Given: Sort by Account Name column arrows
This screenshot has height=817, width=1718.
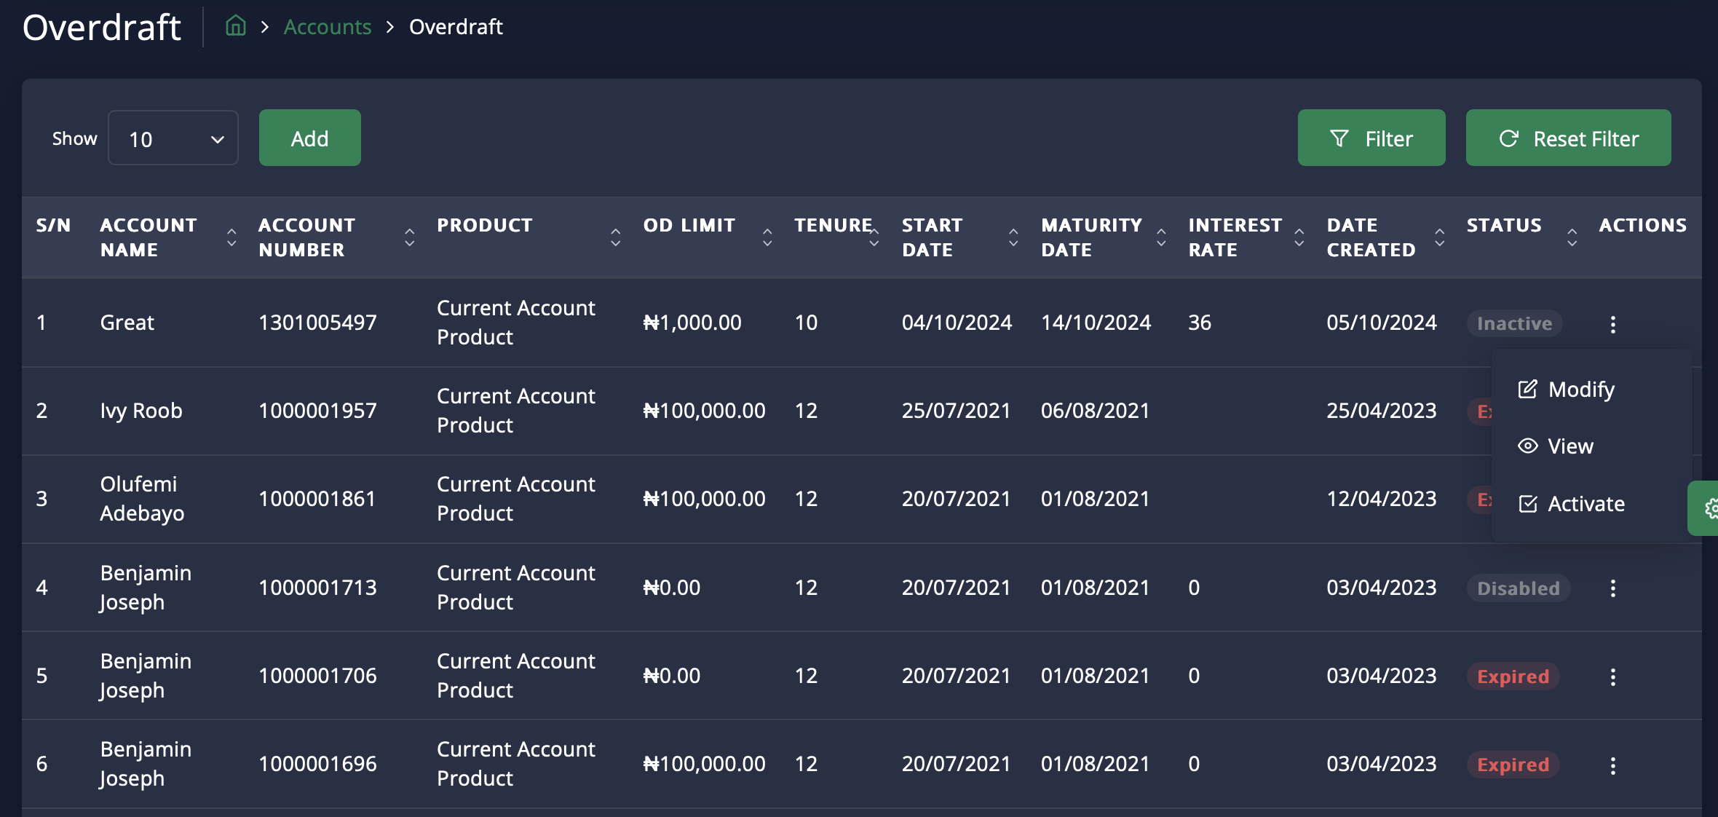Looking at the screenshot, I should 231,237.
